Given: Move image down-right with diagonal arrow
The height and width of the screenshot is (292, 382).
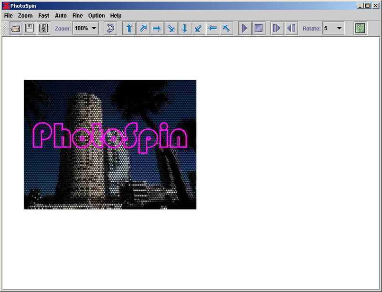Looking at the screenshot, I should (171, 29).
